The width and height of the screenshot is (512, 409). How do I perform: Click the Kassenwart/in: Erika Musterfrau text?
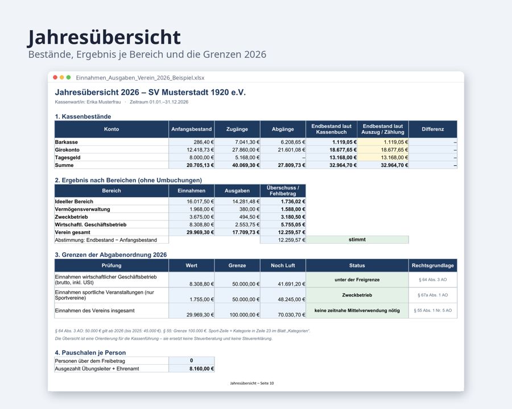88,102
